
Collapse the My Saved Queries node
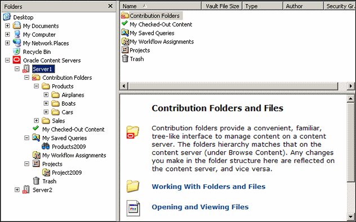27,138
